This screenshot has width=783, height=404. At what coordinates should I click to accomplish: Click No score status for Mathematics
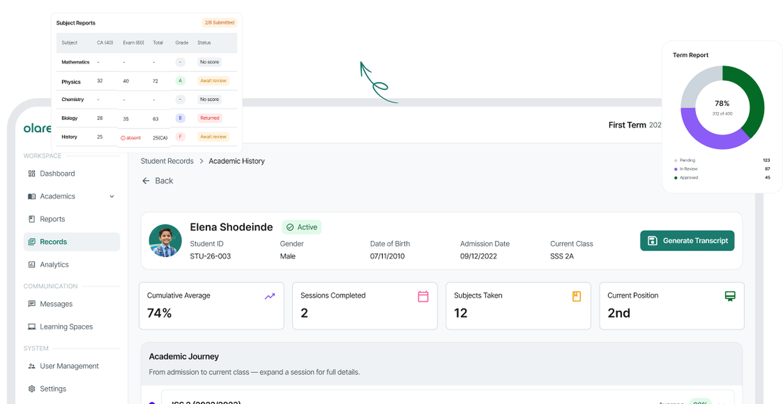tap(210, 62)
